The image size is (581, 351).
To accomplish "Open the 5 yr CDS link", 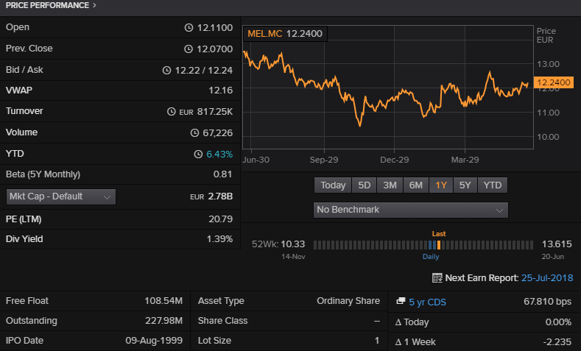I will tap(427, 301).
